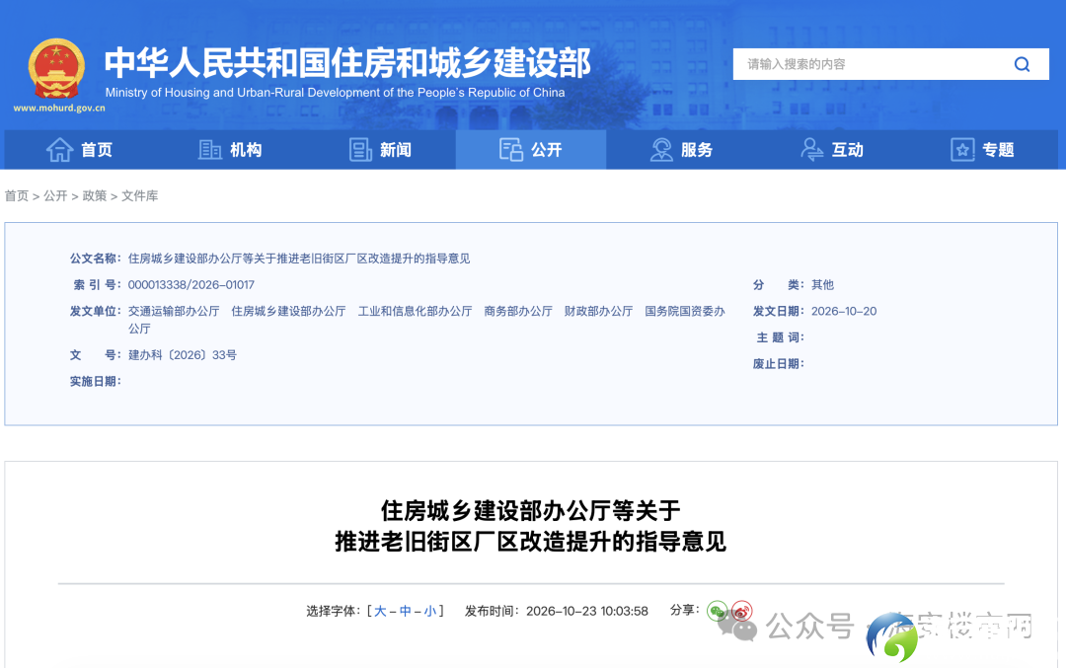Screen dimensions: 1066x668
Task: Click the ministry title 中华人民共和国住房和城乡建设部
Action: [347, 62]
